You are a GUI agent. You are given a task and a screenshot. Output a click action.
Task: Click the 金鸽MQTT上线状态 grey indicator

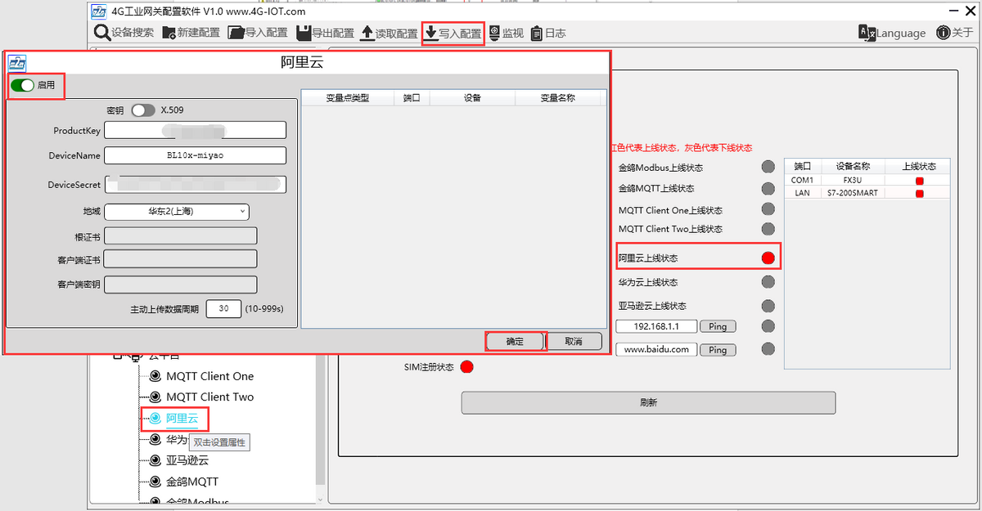(x=768, y=188)
